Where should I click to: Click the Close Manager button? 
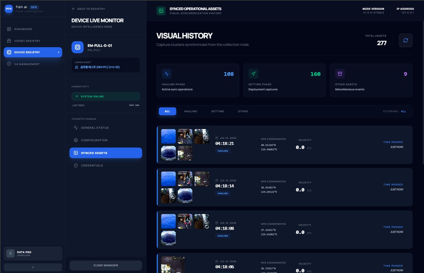click(106, 265)
